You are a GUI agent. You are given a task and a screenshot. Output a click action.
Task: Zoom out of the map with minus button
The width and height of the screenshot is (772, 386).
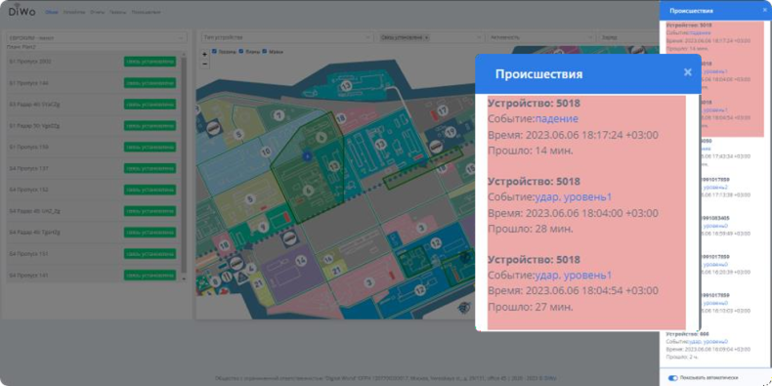pyautogui.click(x=205, y=64)
